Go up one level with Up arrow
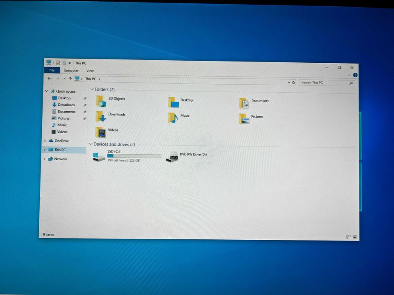The image size is (394, 295). 70,79
